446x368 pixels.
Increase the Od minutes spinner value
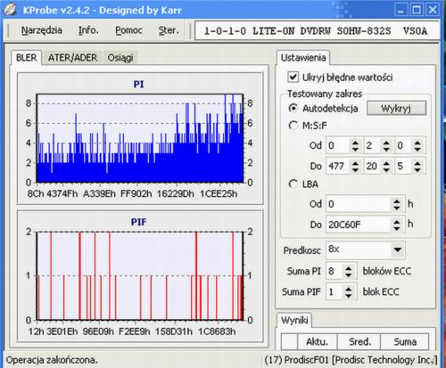click(x=355, y=143)
